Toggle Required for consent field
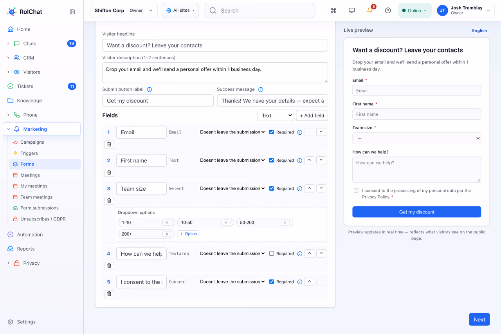Viewport: 501px width, 334px height. click(x=272, y=282)
